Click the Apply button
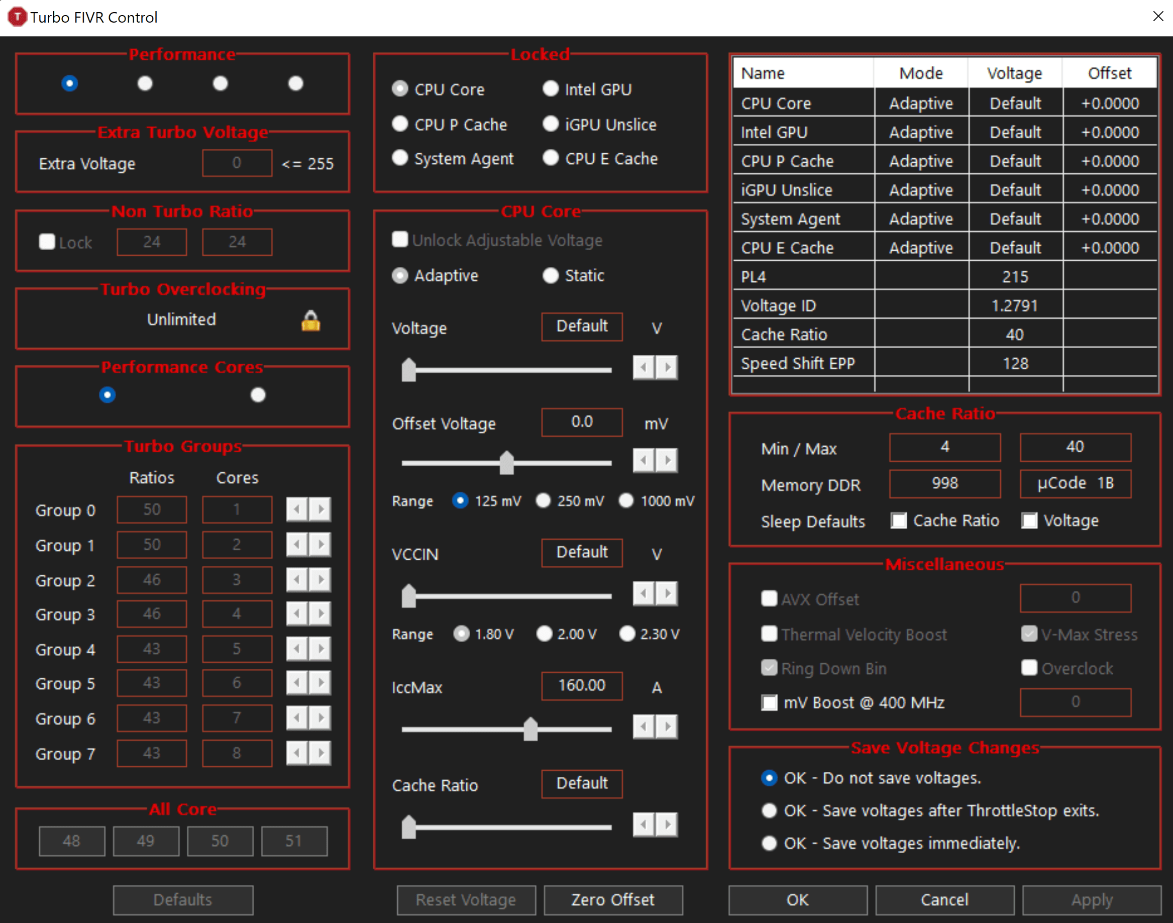The image size is (1173, 923). tap(1092, 899)
